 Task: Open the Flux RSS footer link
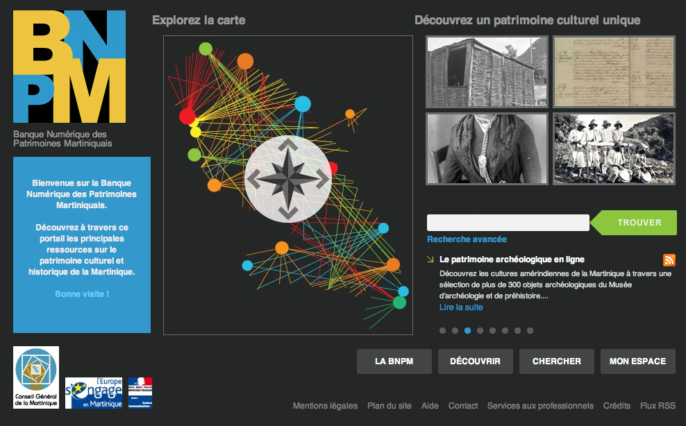coord(658,406)
